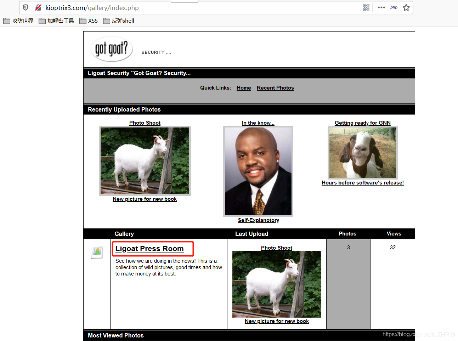The width and height of the screenshot is (458, 341).
Task: Open the Photo Shoot title link in Recently Uploaded
Action: pyautogui.click(x=145, y=123)
